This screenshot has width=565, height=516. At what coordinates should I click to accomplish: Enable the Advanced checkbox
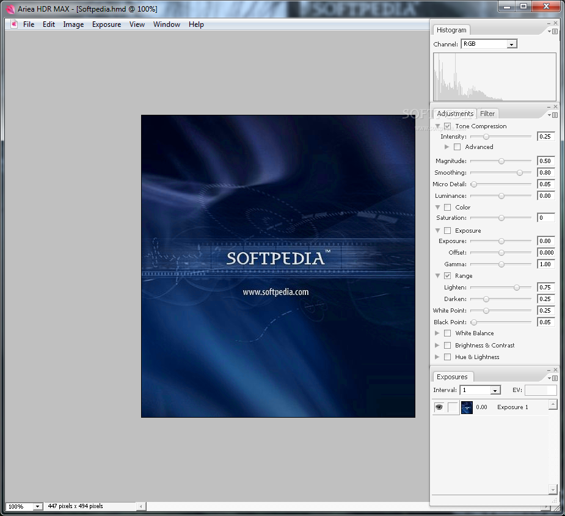(x=457, y=147)
